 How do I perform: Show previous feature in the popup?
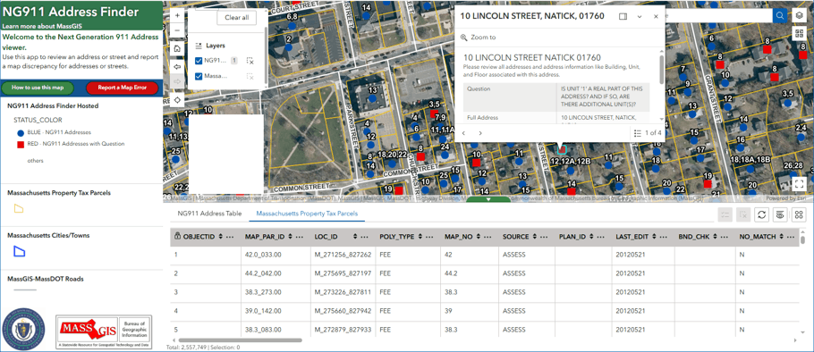[463, 133]
